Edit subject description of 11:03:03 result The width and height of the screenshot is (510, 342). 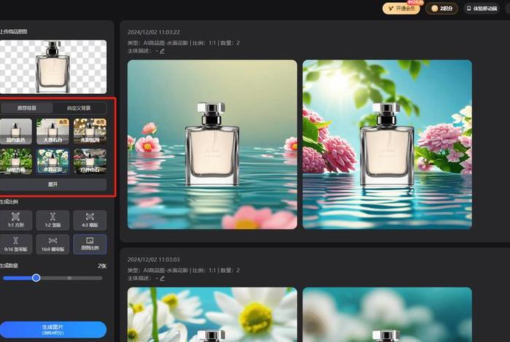[162, 278]
